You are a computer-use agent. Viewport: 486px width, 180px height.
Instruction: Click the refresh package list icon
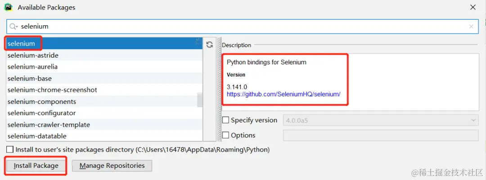pos(210,45)
